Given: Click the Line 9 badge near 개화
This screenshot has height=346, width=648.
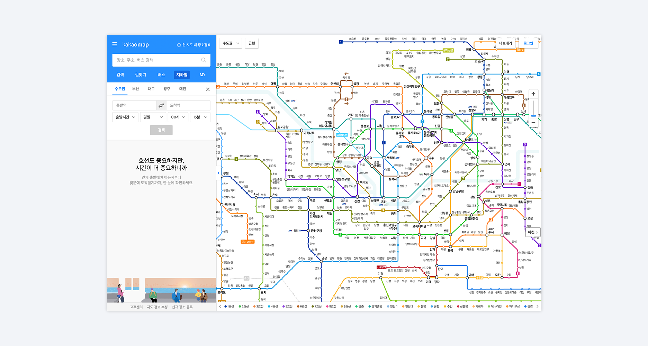Looking at the screenshot, I should [258, 122].
